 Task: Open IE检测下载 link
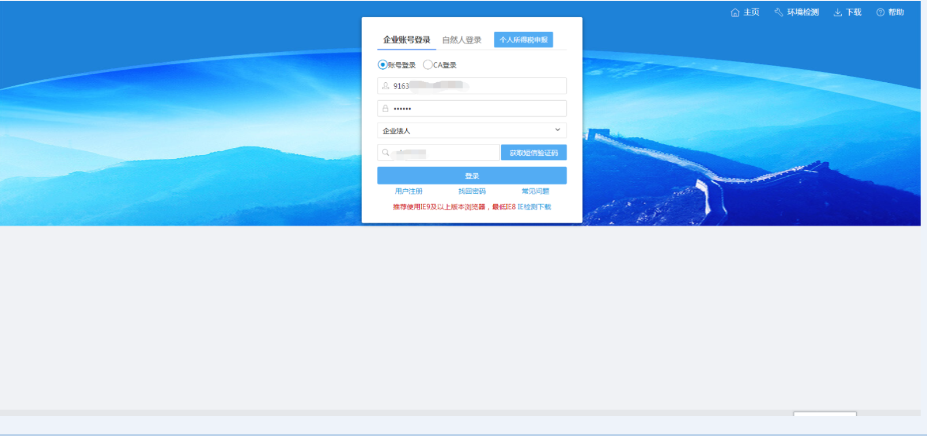534,206
